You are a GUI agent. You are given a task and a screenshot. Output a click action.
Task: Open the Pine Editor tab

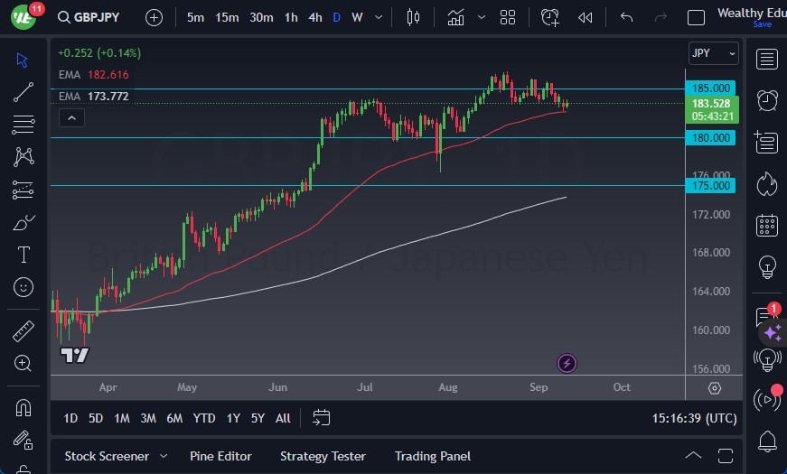(x=220, y=456)
